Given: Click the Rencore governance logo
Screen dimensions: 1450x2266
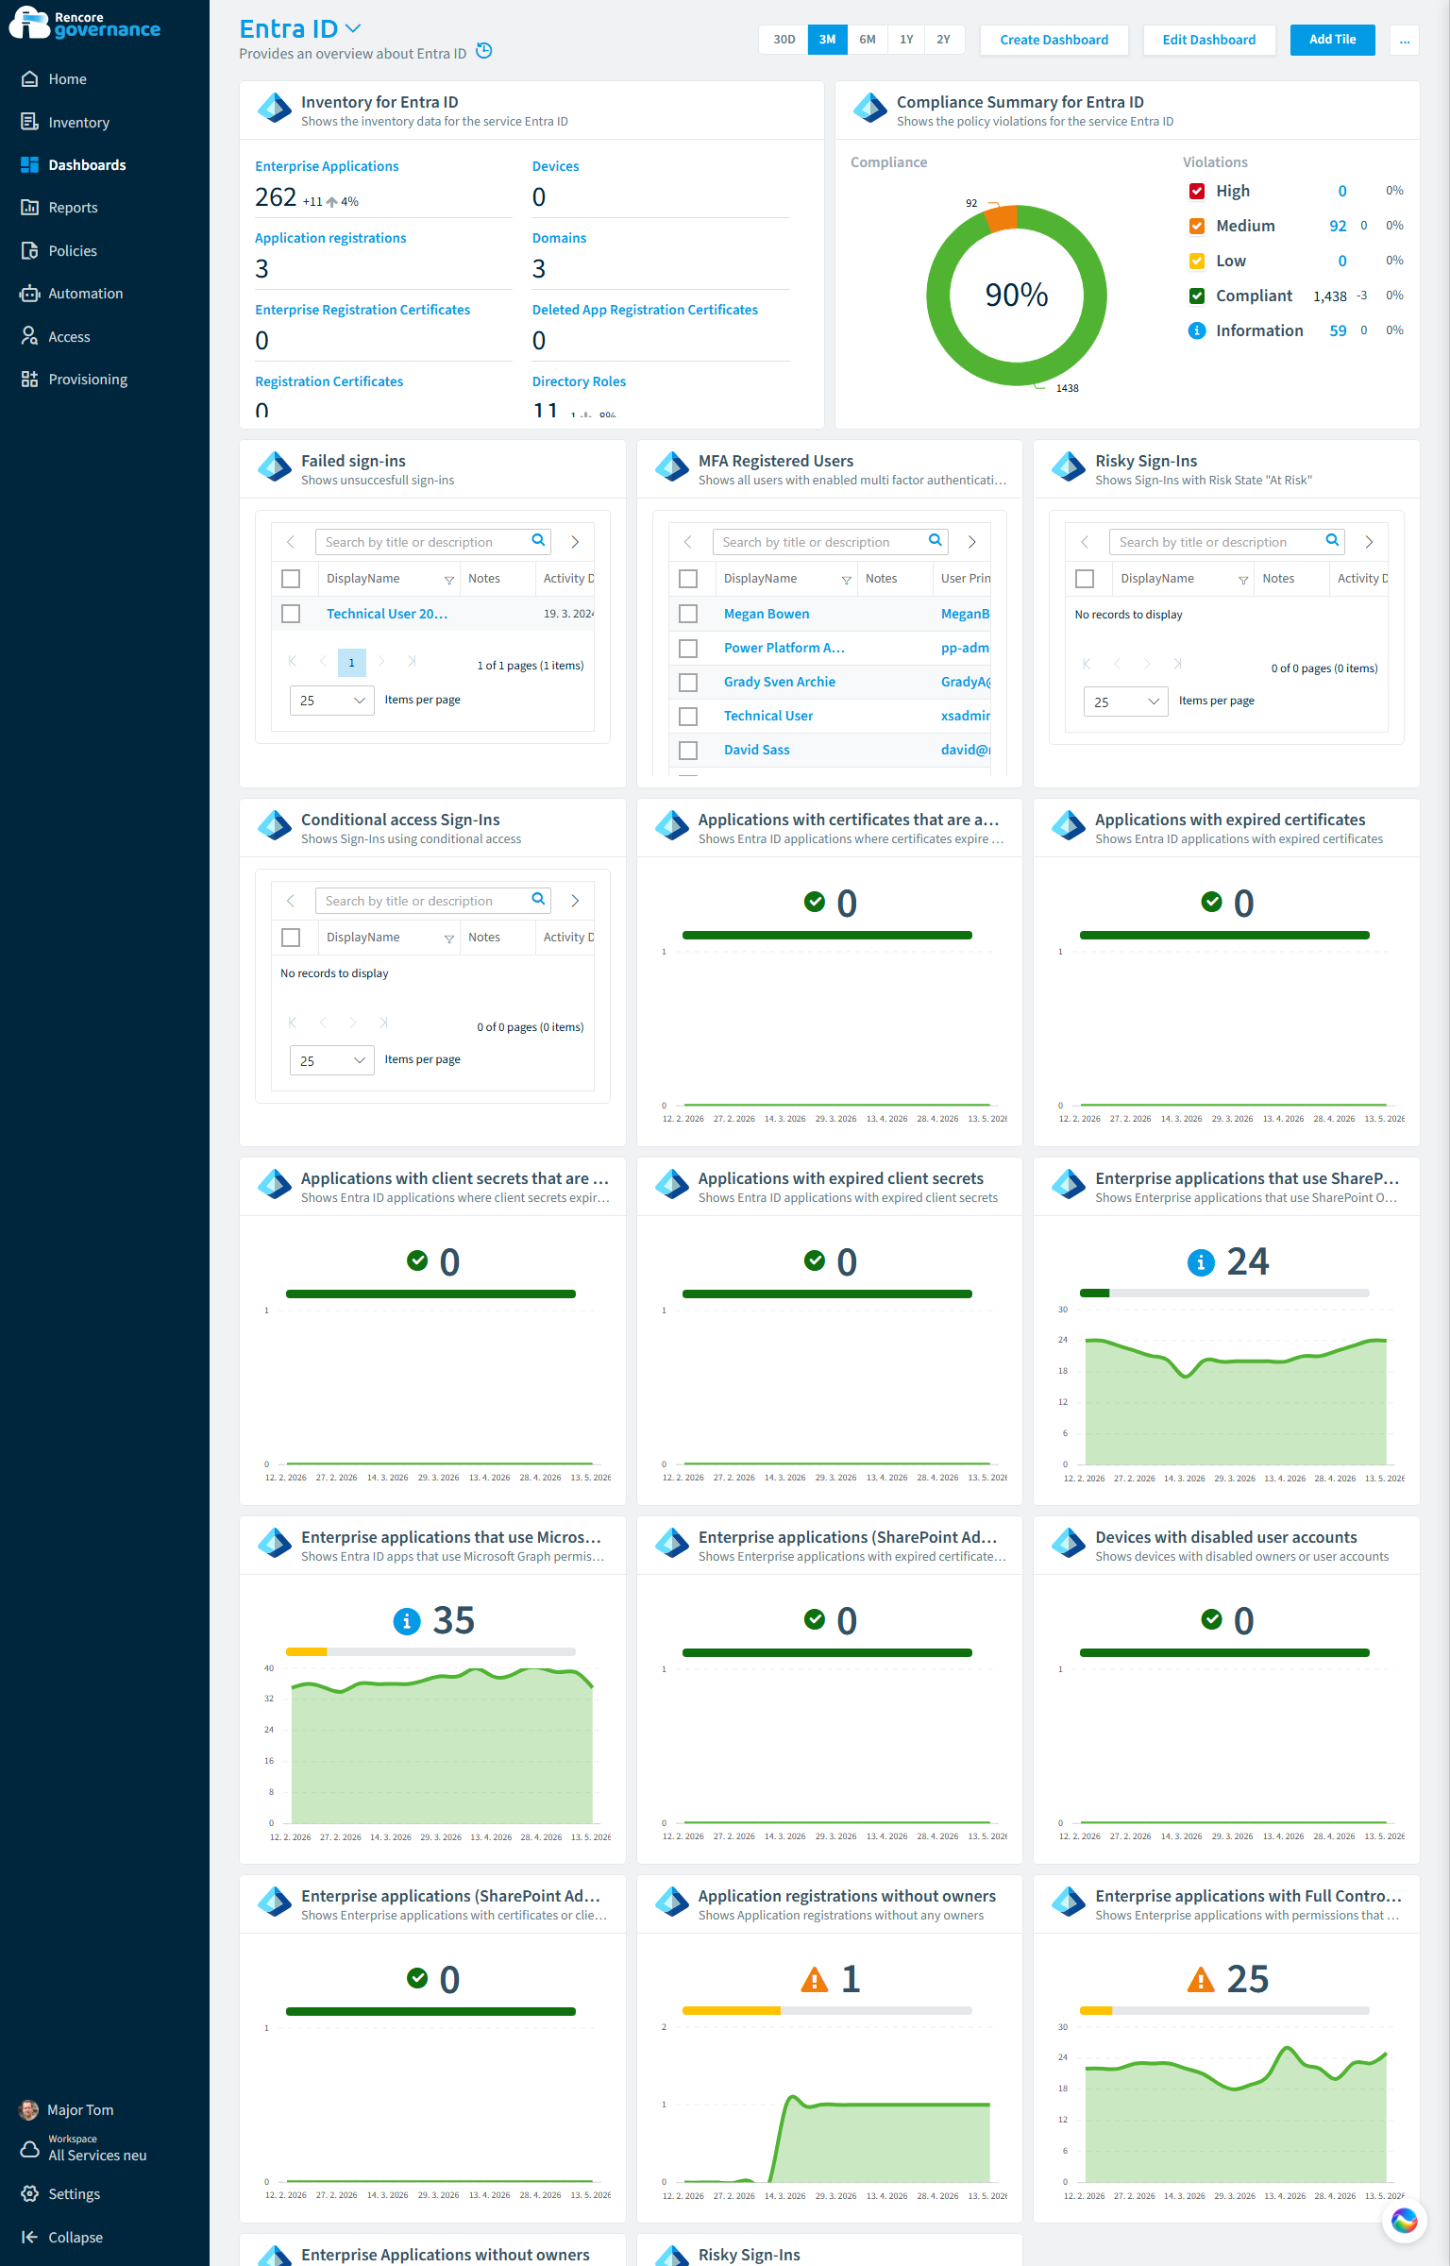Looking at the screenshot, I should click(85, 24).
